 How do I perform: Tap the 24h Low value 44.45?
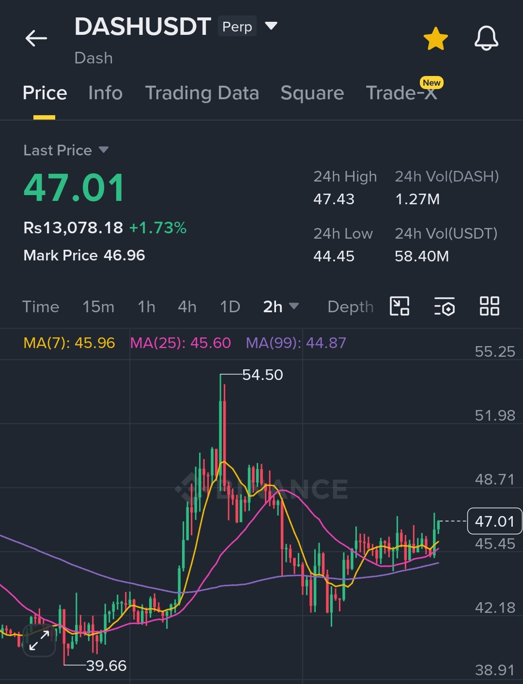[334, 257]
